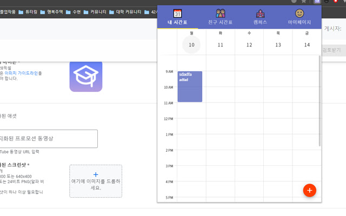Open the 이미지 가이드라인 link
This screenshot has width=346, height=216.
21,73
